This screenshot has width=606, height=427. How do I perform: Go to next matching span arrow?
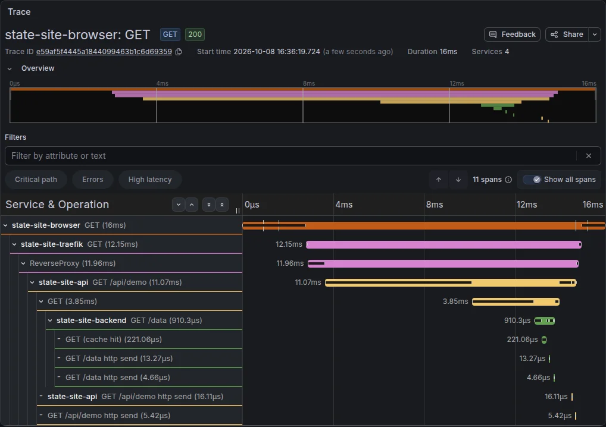pos(458,180)
